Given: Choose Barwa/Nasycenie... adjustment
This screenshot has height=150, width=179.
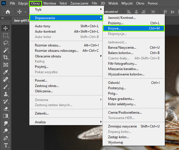Looking at the screenshot, I should point(134,48).
